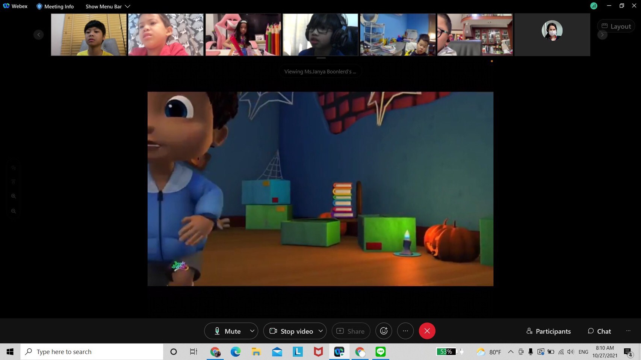
Task: Click the taskbar search box
Action: tap(92, 352)
